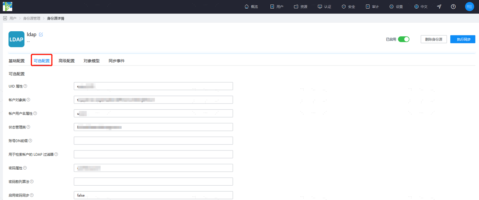Open the help question-mark icon in top bar
The image size is (479, 200).
click(453, 7)
